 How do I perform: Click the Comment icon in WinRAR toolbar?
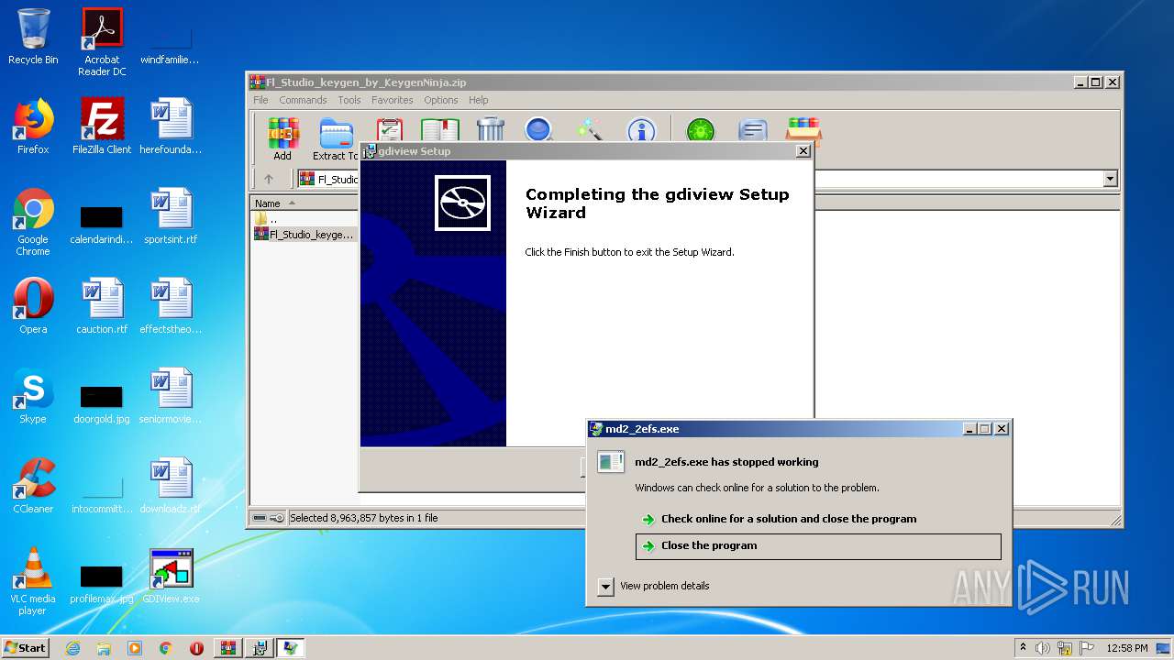click(x=752, y=129)
